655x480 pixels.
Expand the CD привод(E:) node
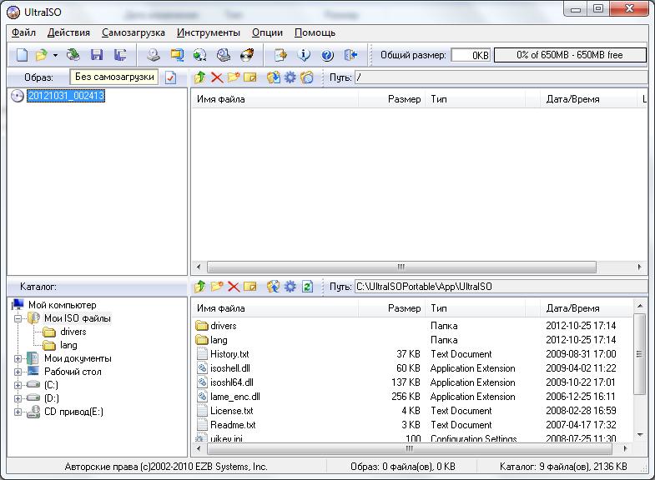(18, 412)
